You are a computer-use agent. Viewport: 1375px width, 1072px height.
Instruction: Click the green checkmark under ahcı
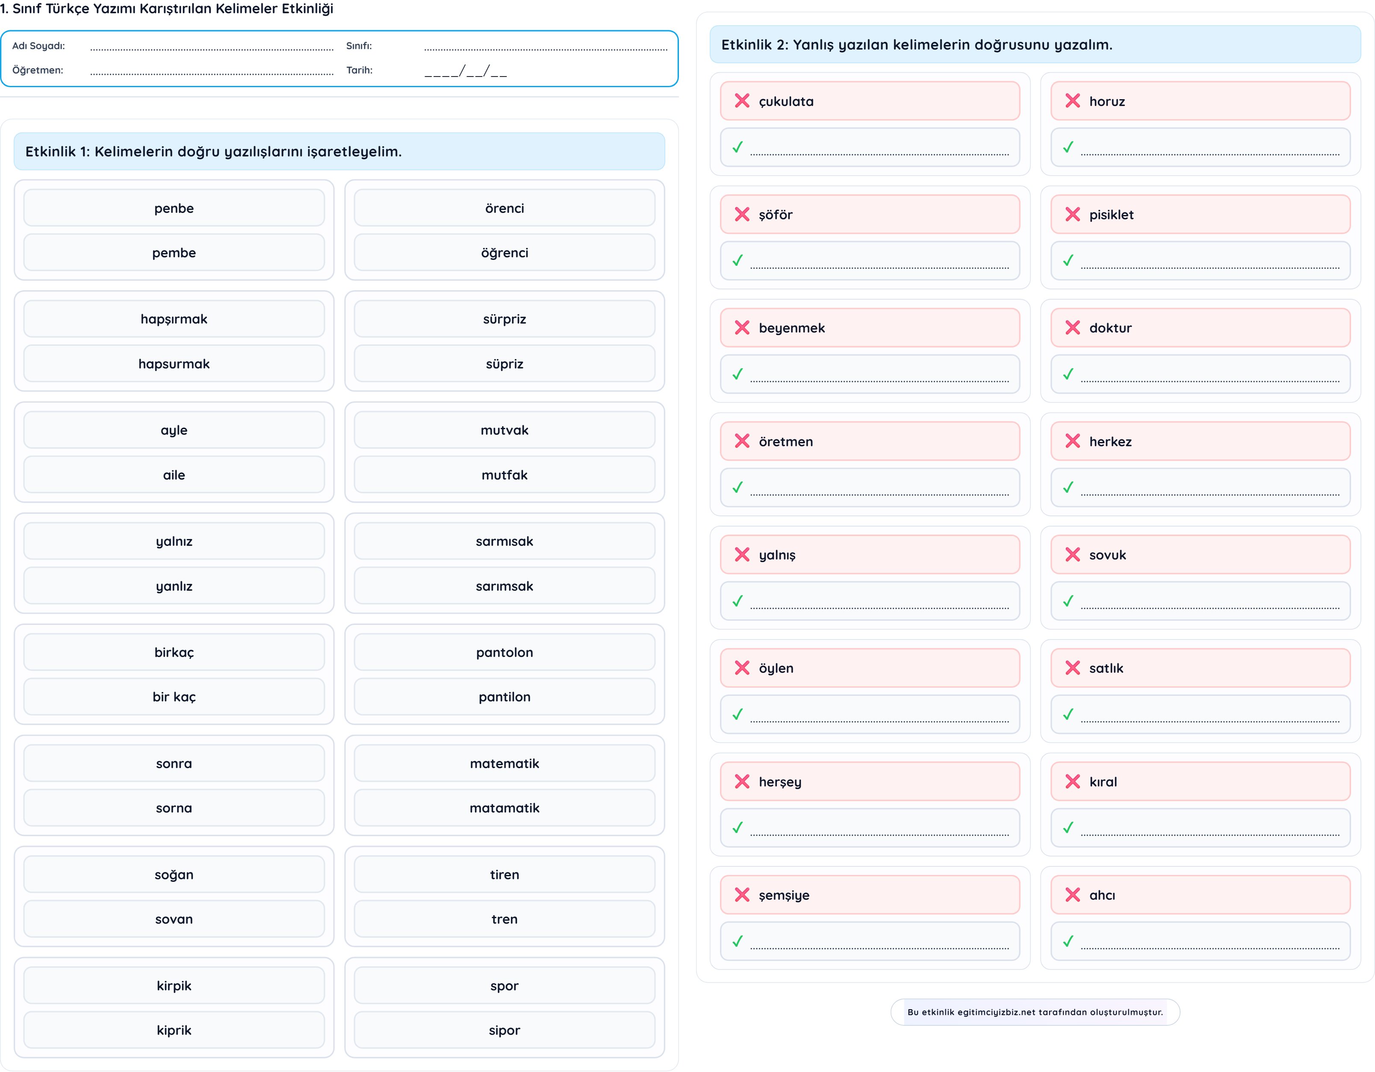pyautogui.click(x=1068, y=941)
